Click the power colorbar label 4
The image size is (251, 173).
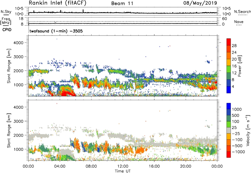(233, 87)
